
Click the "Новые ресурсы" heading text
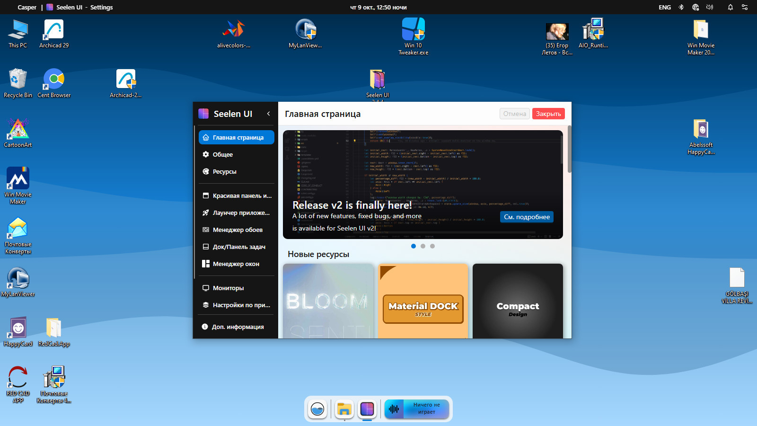[x=318, y=254]
